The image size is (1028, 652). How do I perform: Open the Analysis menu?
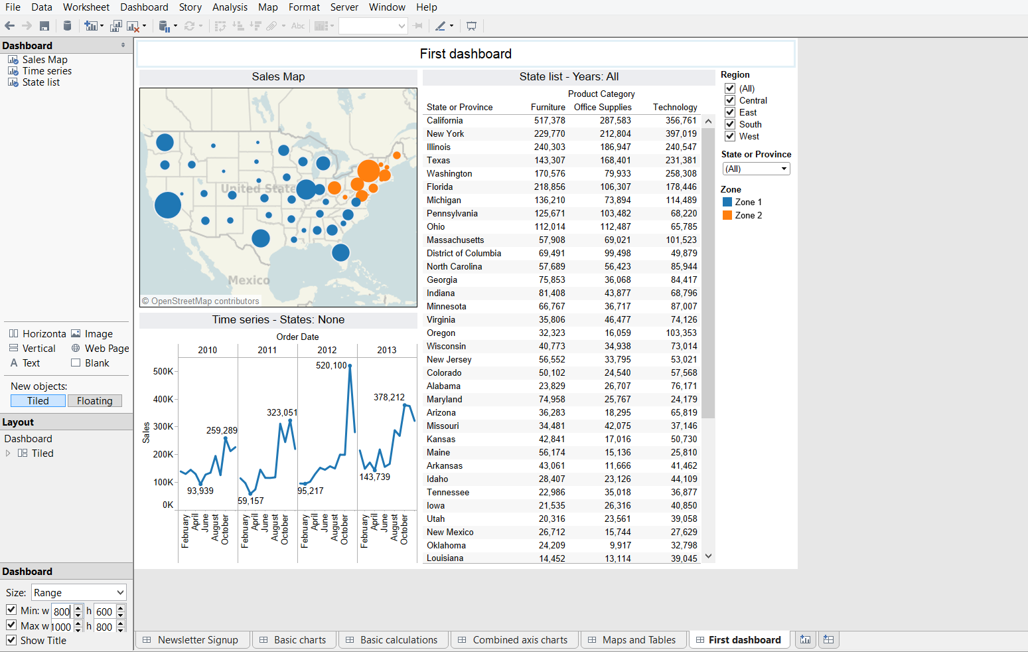click(230, 7)
